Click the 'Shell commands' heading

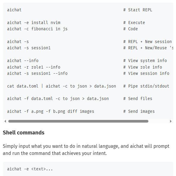pyautogui.click(x=23, y=133)
